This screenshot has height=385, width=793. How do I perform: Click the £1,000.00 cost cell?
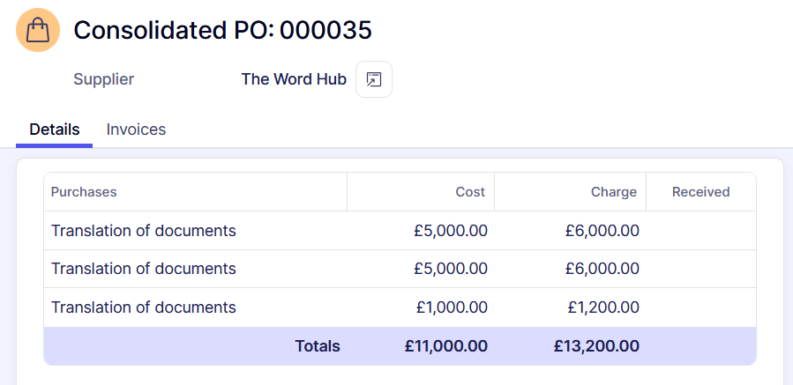point(452,307)
